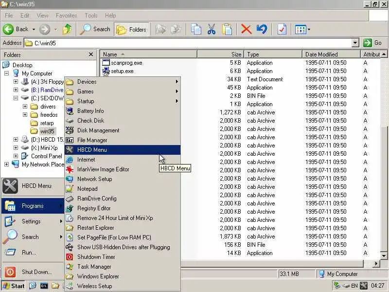389x292 pixels.
Task: Collapse the My Computer tree node
Action: point(6,73)
